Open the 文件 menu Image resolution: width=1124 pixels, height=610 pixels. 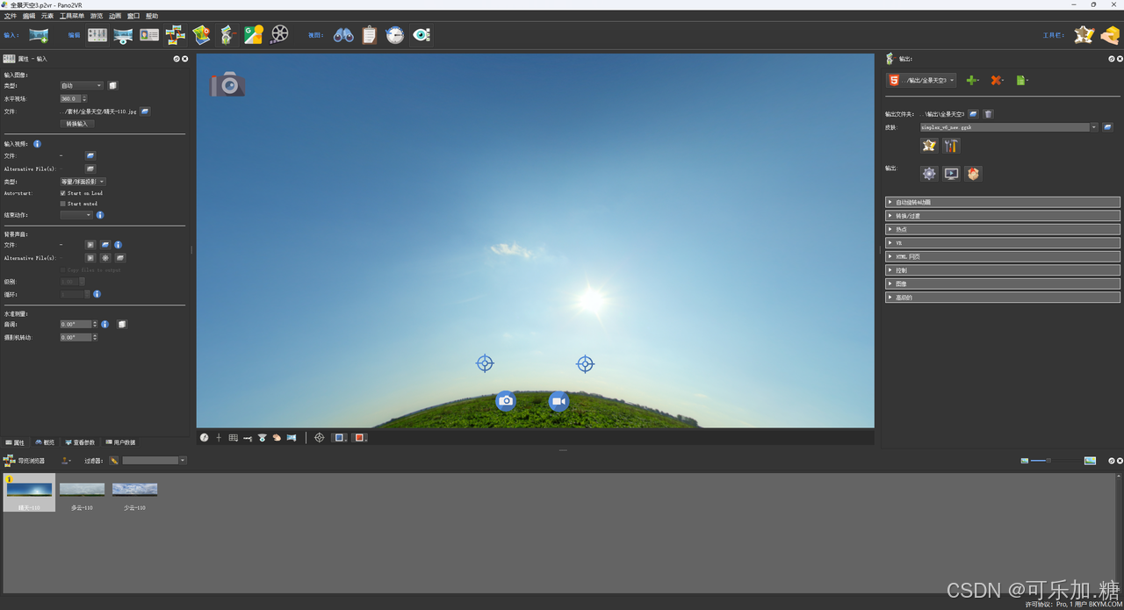point(11,16)
